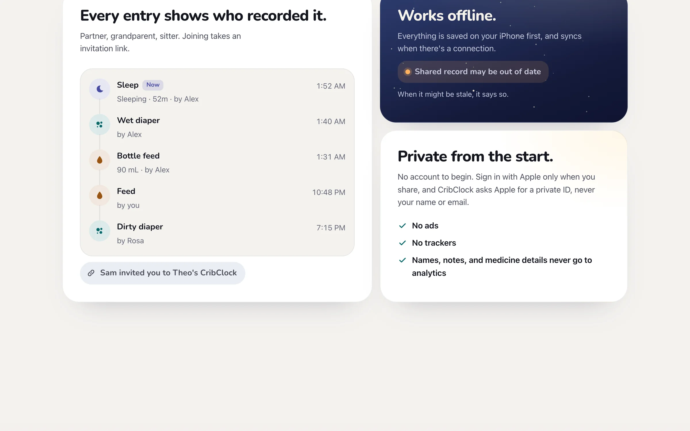Click the droplet icon next to Feed by you

(100, 195)
